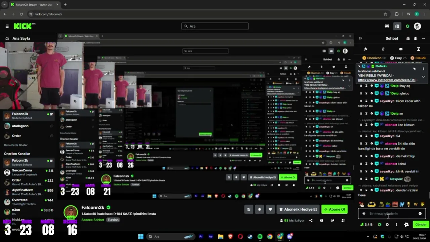This screenshot has width=430, height=242.
Task: Launch After Effects from the taskbar
Action: 211,237
